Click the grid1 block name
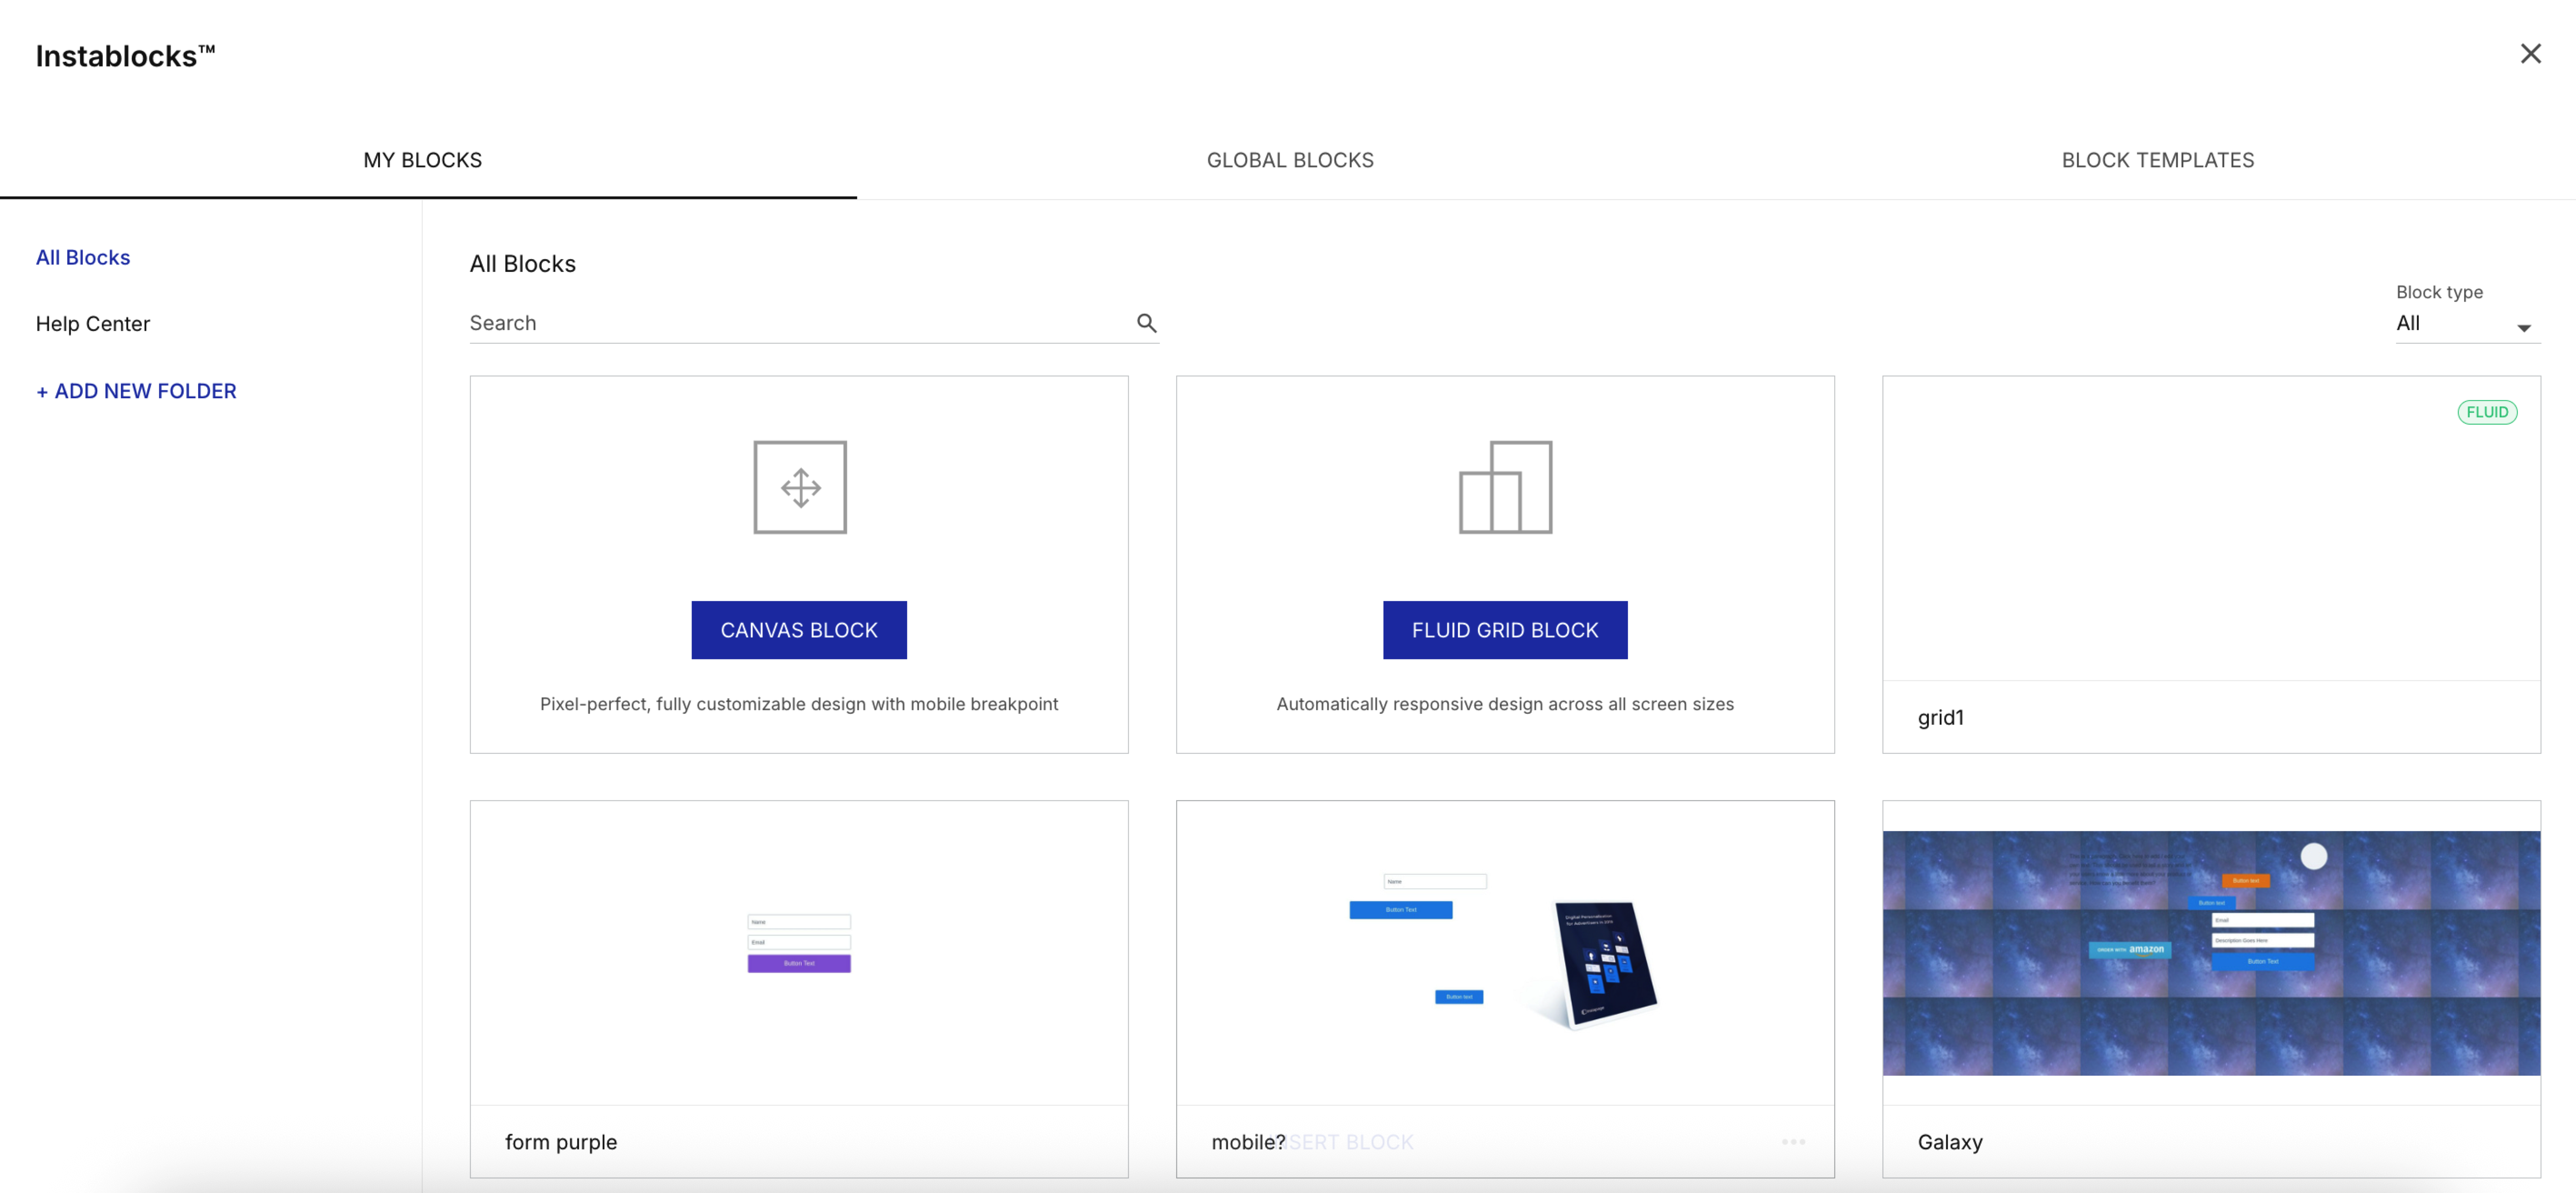Image resolution: width=2576 pixels, height=1193 pixels. pyautogui.click(x=1941, y=718)
